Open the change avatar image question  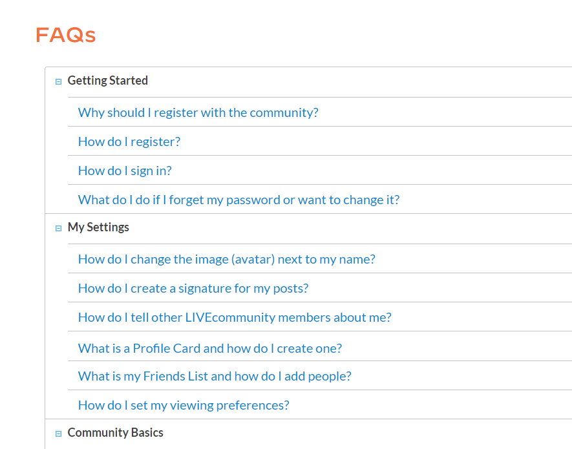coord(226,259)
